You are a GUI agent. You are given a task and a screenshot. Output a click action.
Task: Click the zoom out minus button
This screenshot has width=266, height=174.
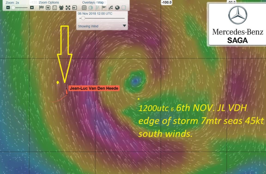click(x=8, y=8)
